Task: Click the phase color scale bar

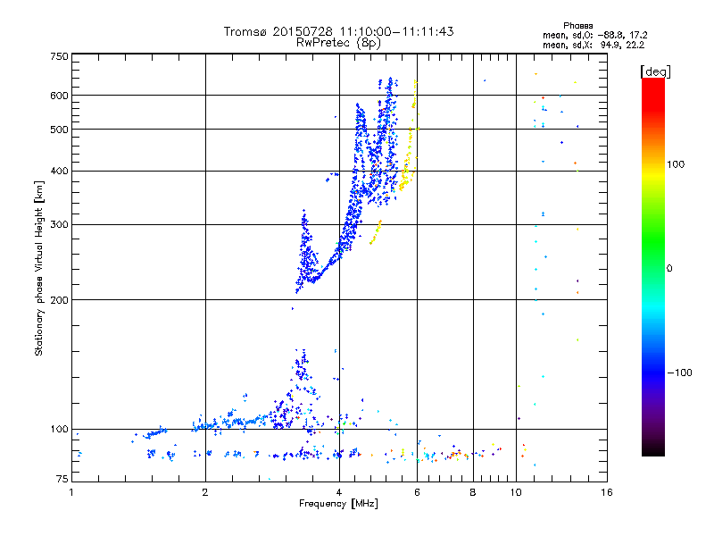Action: point(653,267)
